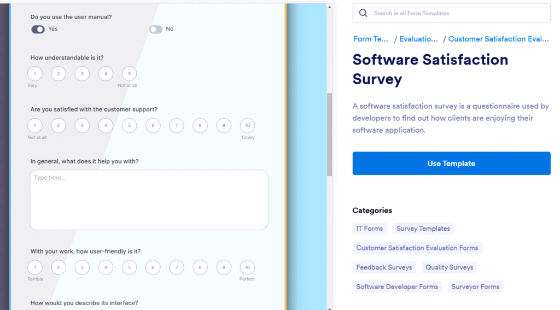
Task: Rate customer support satisfaction as 8
Action: tap(200, 125)
